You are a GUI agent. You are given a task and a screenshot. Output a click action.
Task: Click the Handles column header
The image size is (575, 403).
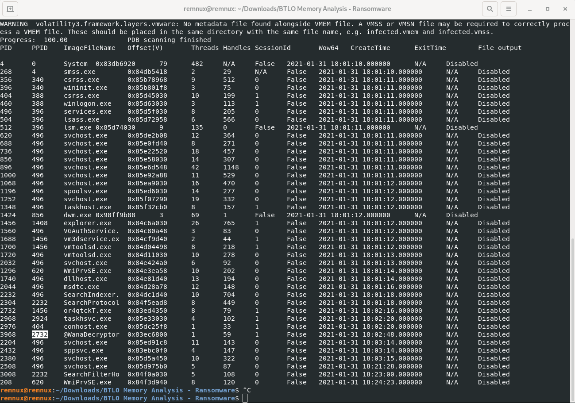click(237, 48)
